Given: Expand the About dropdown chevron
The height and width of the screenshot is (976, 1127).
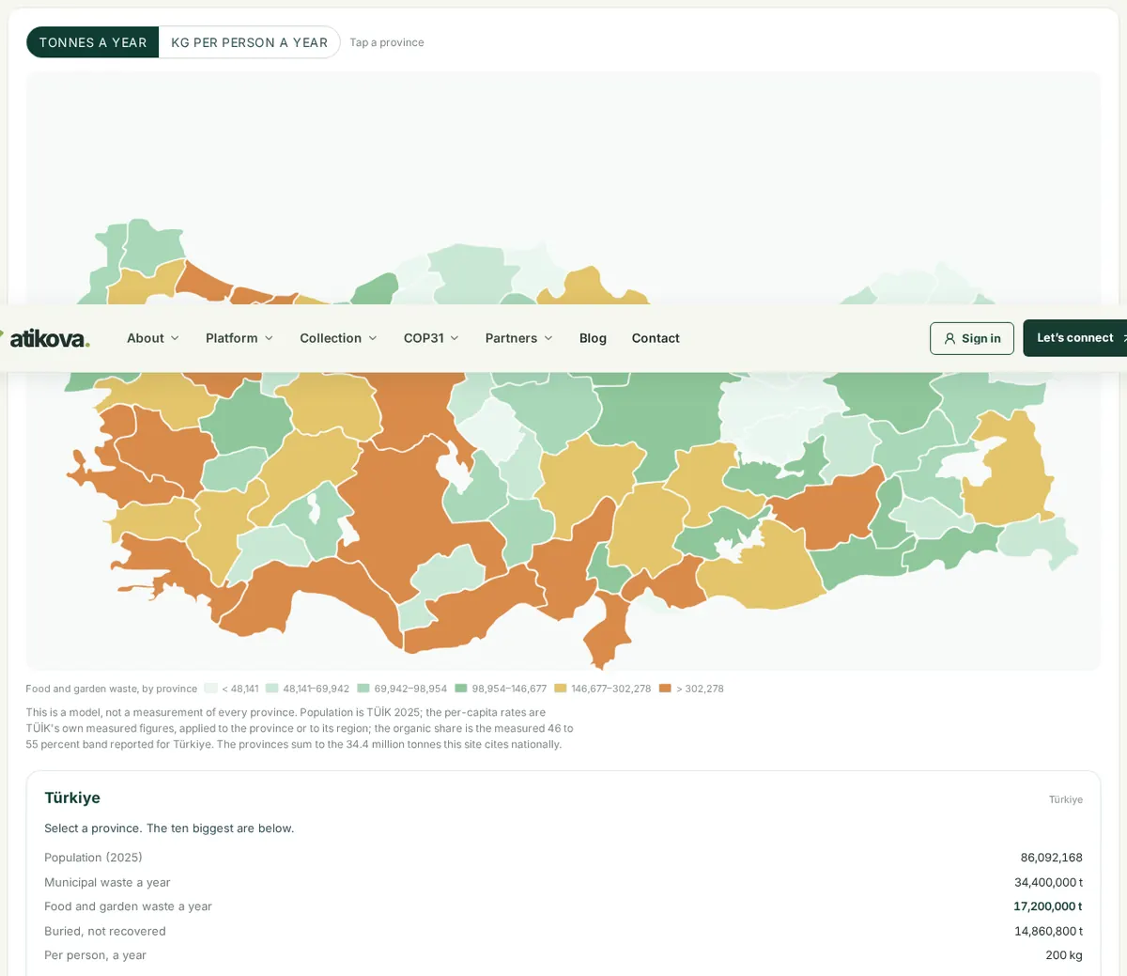Looking at the screenshot, I should [x=175, y=338].
